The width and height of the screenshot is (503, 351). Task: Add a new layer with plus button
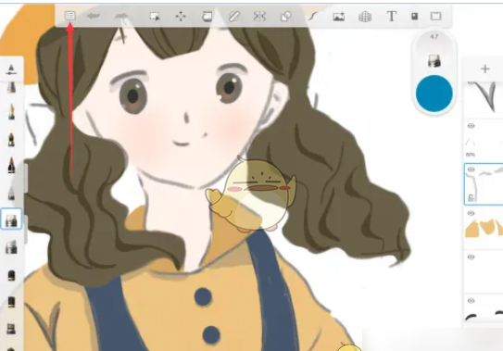click(x=485, y=69)
